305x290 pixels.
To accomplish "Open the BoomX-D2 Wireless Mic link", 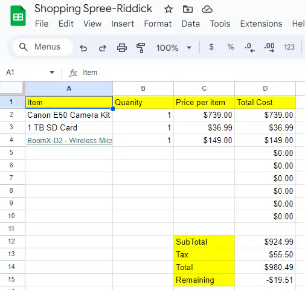I will tap(69, 140).
